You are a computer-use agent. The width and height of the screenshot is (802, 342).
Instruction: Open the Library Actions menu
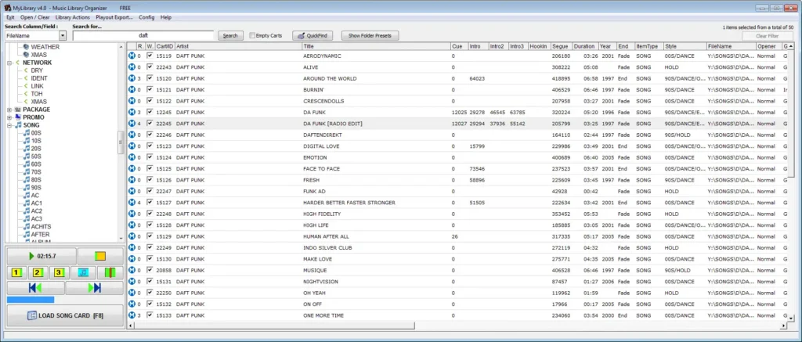(x=73, y=17)
